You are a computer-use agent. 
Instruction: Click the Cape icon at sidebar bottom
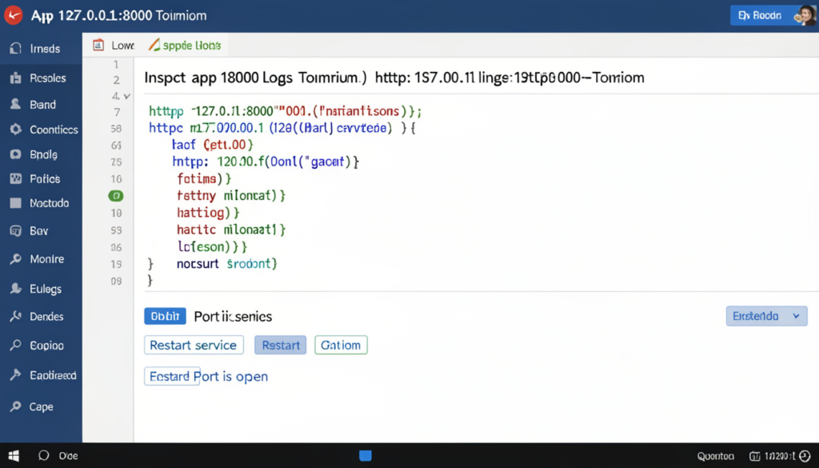pyautogui.click(x=15, y=406)
